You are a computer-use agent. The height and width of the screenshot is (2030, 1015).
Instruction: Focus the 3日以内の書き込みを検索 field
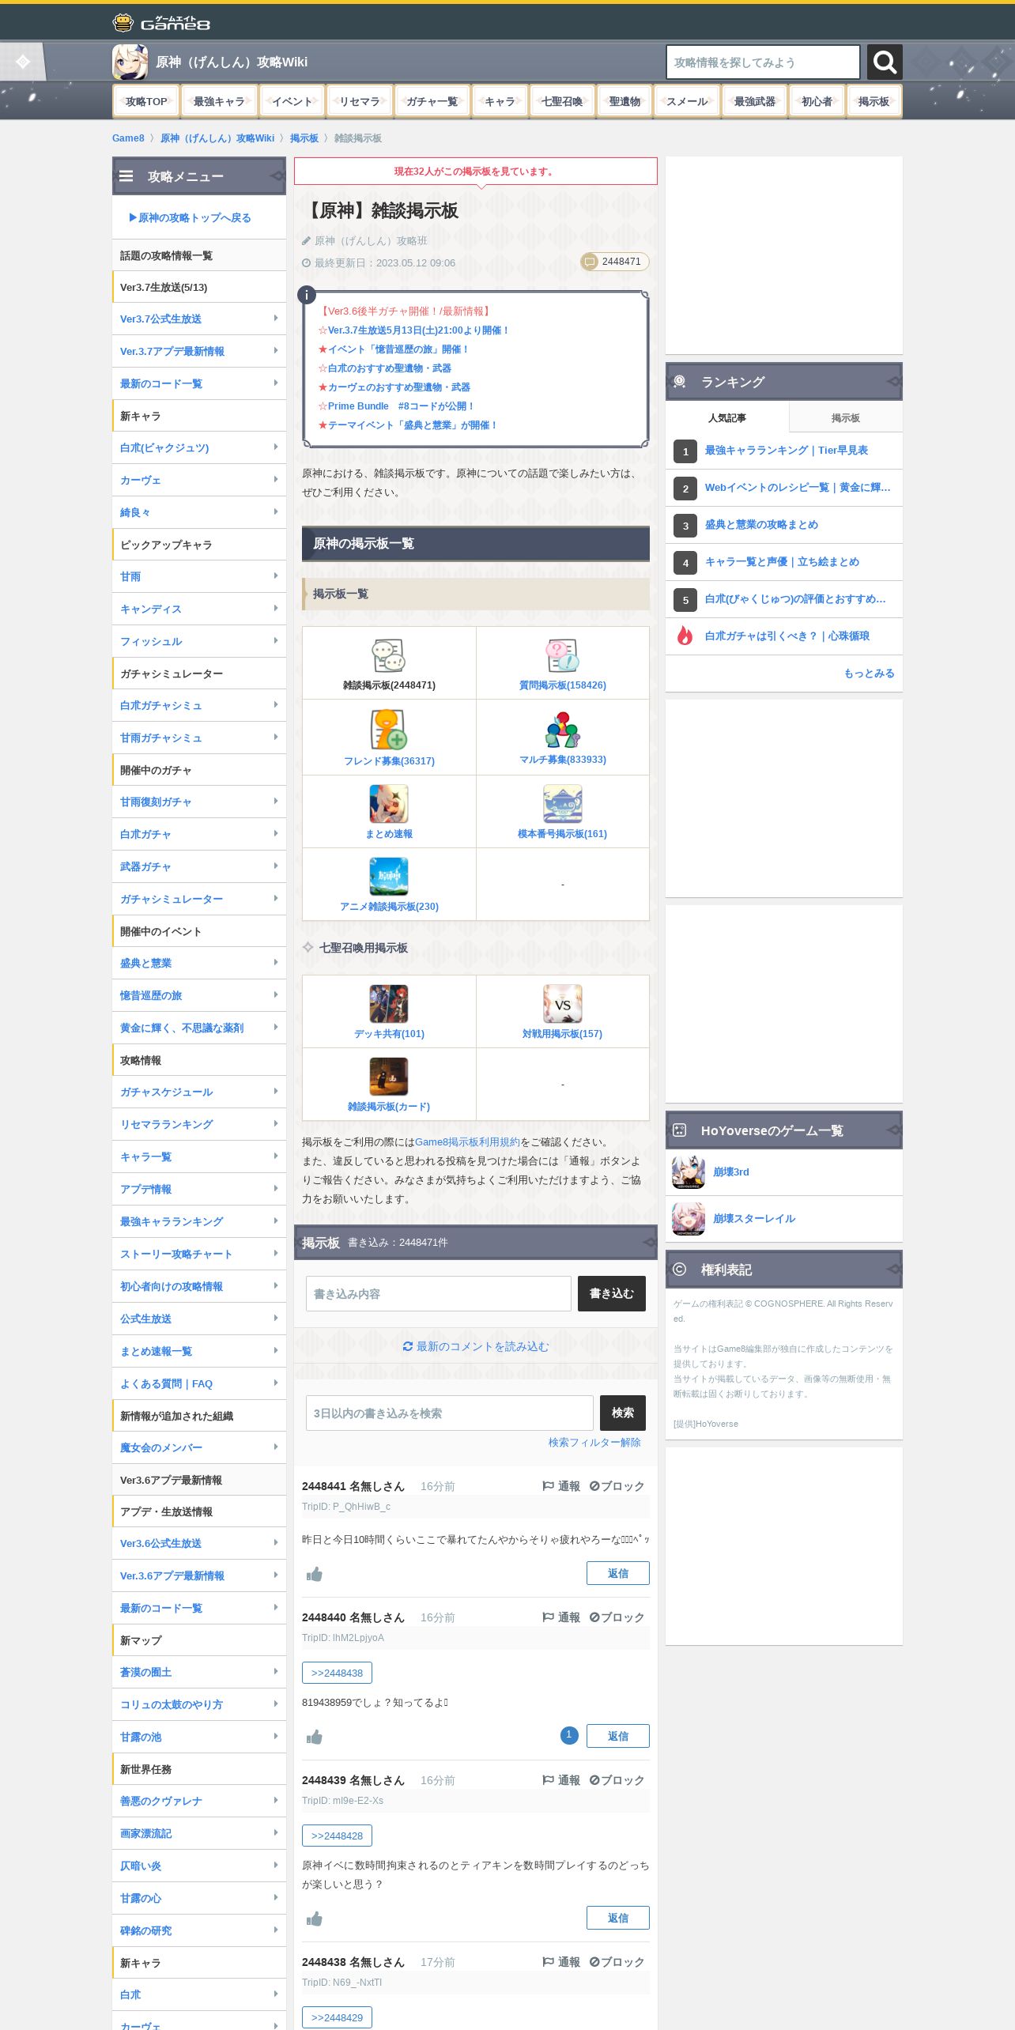coord(450,1413)
